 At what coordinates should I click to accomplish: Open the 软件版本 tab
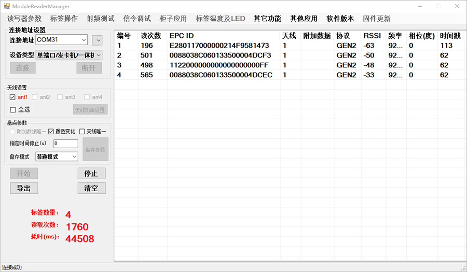point(340,19)
